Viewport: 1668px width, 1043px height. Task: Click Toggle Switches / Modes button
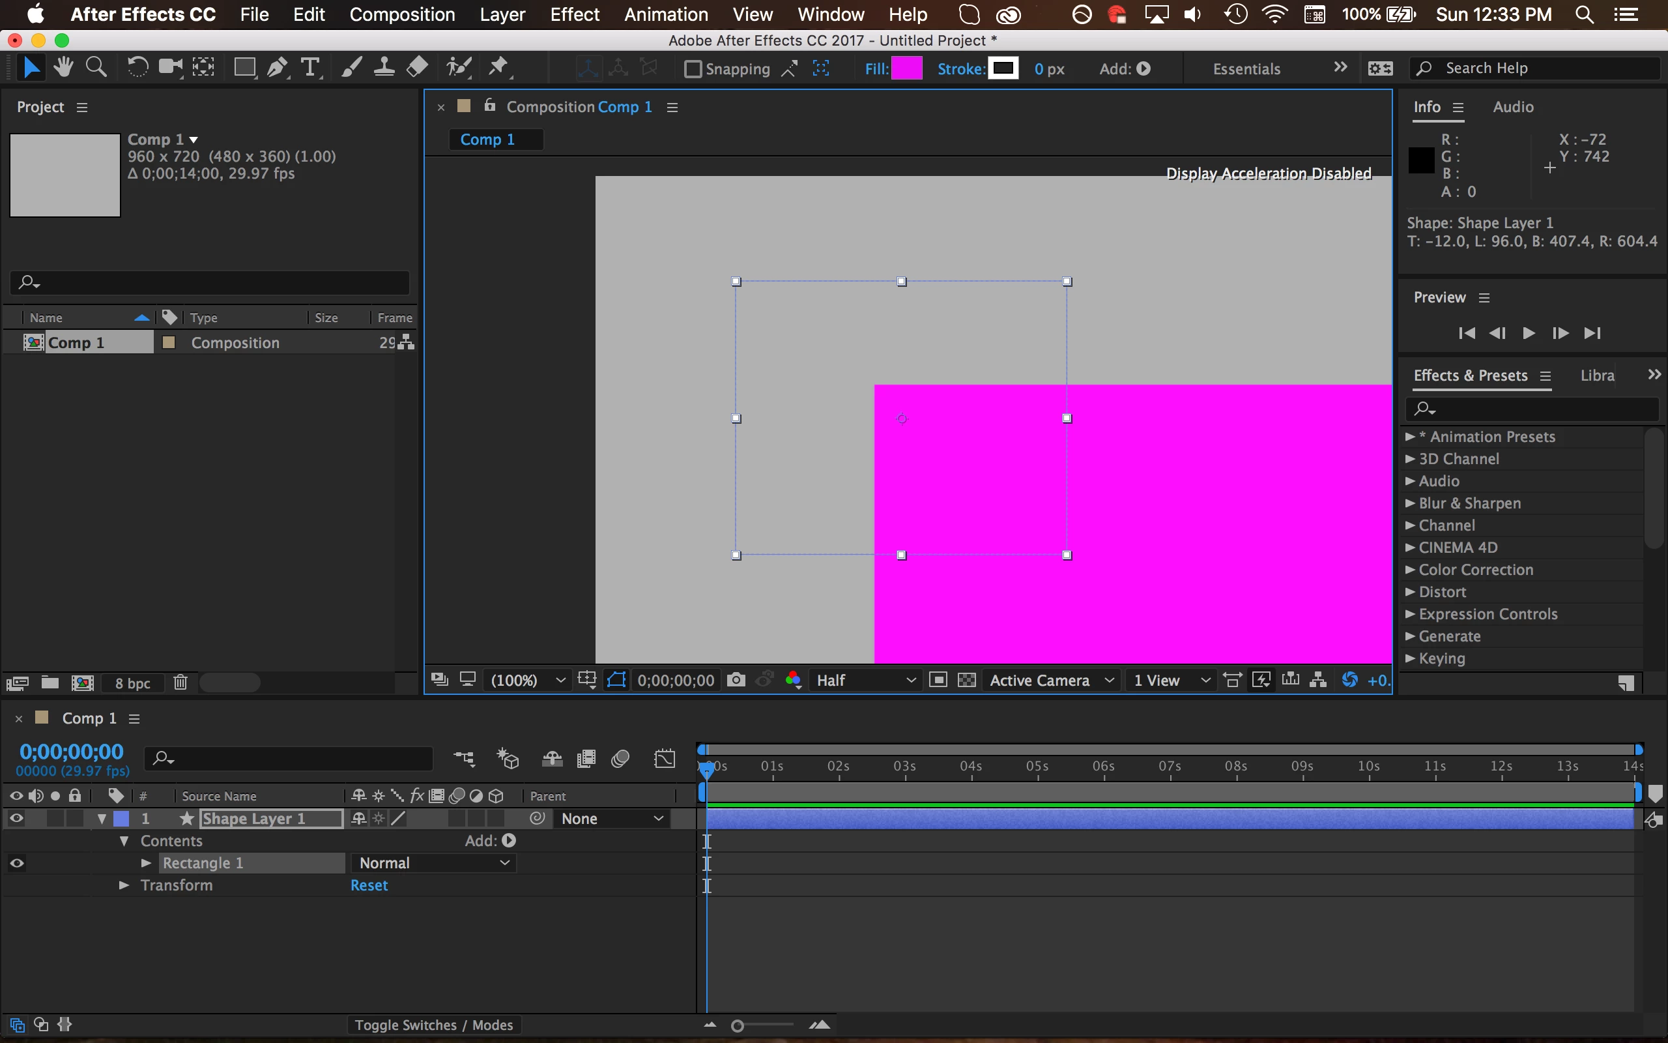(433, 1025)
